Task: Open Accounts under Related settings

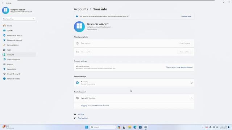Action: 134,83
